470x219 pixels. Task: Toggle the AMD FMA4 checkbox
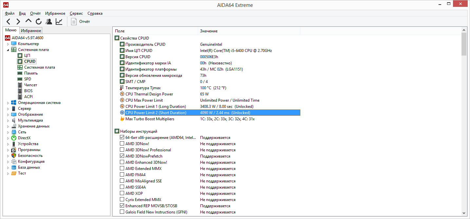click(x=122, y=175)
